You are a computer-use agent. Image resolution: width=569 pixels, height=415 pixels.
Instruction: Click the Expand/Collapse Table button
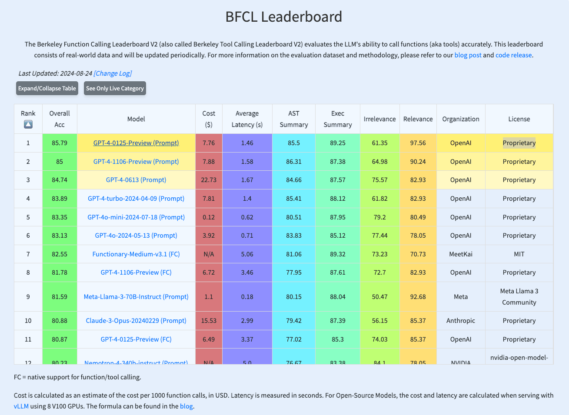[47, 88]
